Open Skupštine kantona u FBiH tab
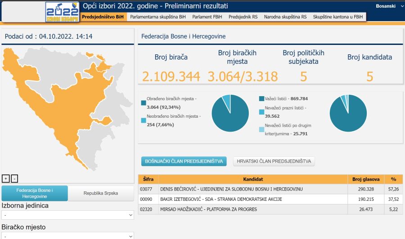 (338, 17)
